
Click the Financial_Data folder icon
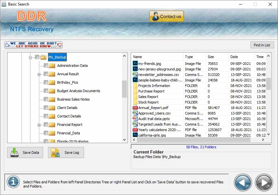pos(52,133)
